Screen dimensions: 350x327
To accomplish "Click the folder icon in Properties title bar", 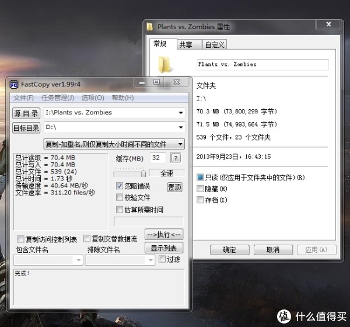I will (150, 27).
